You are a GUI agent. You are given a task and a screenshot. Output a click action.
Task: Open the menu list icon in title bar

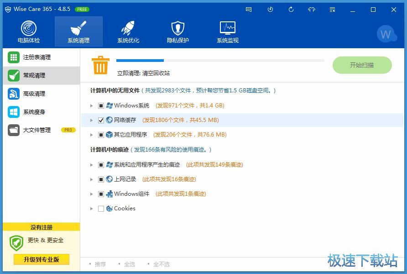[x=332, y=10]
